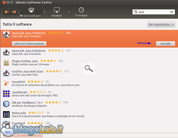Open the Cronologia history view
This screenshot has width=178, height=138.
(x=81, y=12)
